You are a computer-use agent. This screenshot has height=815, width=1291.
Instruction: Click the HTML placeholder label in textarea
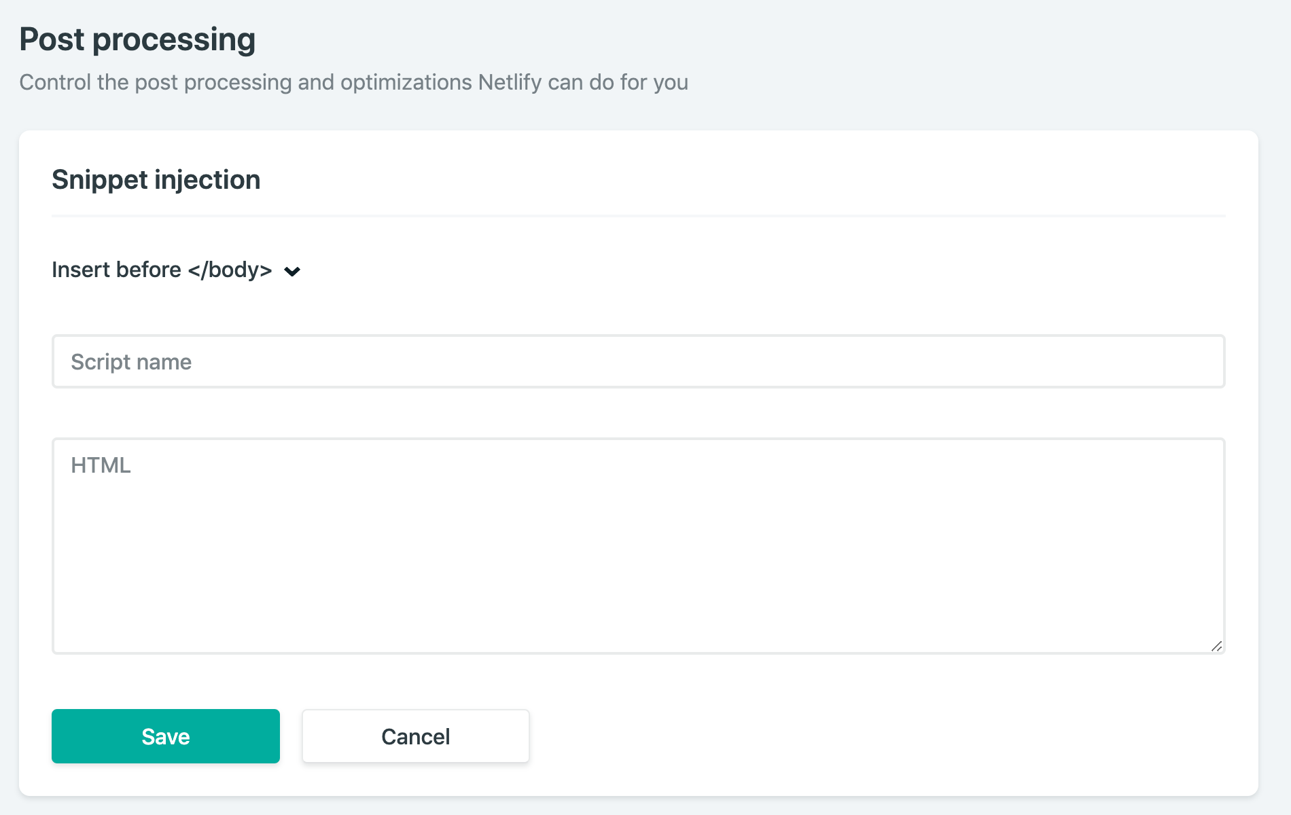101,465
